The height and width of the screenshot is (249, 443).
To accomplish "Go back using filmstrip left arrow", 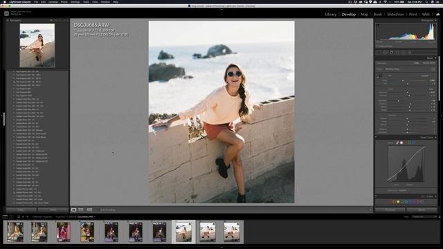I will pyautogui.click(x=23, y=216).
